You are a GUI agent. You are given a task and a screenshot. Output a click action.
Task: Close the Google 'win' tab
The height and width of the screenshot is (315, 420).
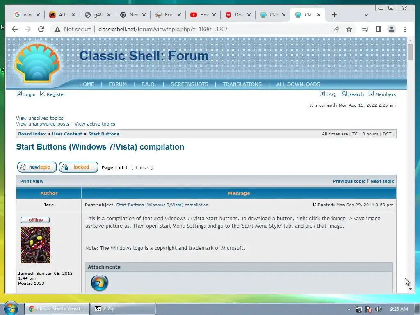(x=38, y=15)
